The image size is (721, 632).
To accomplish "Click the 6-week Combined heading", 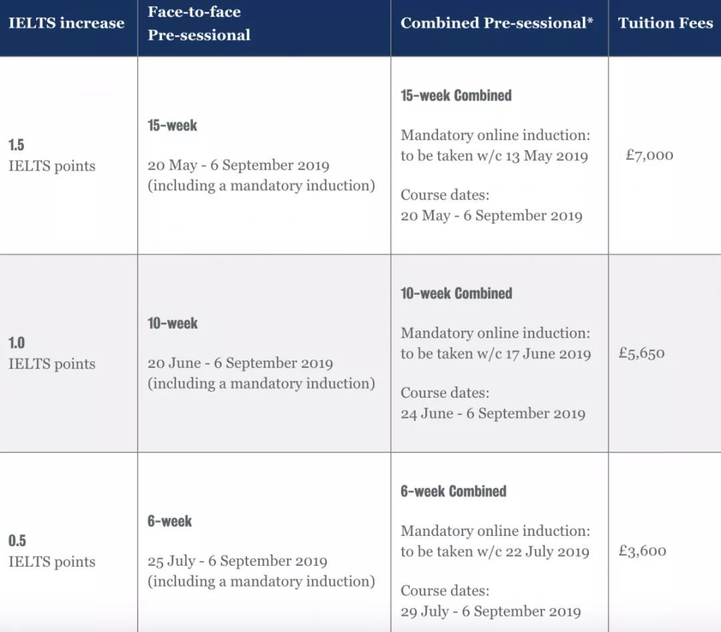I will tap(453, 492).
